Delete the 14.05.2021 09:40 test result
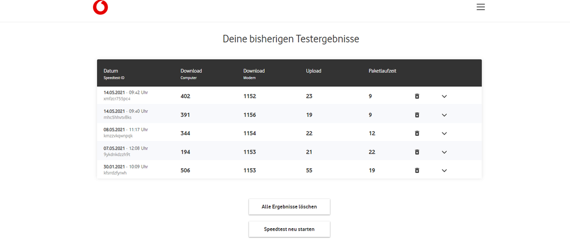Image resolution: width=570 pixels, height=247 pixels. pos(417,115)
